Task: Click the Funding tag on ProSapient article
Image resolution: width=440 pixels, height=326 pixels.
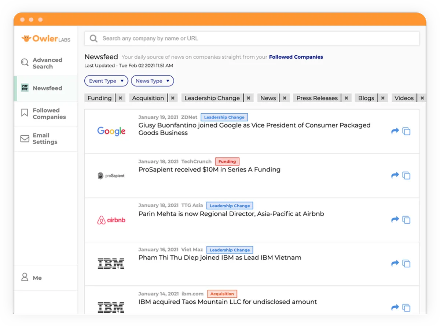Action: (227, 161)
